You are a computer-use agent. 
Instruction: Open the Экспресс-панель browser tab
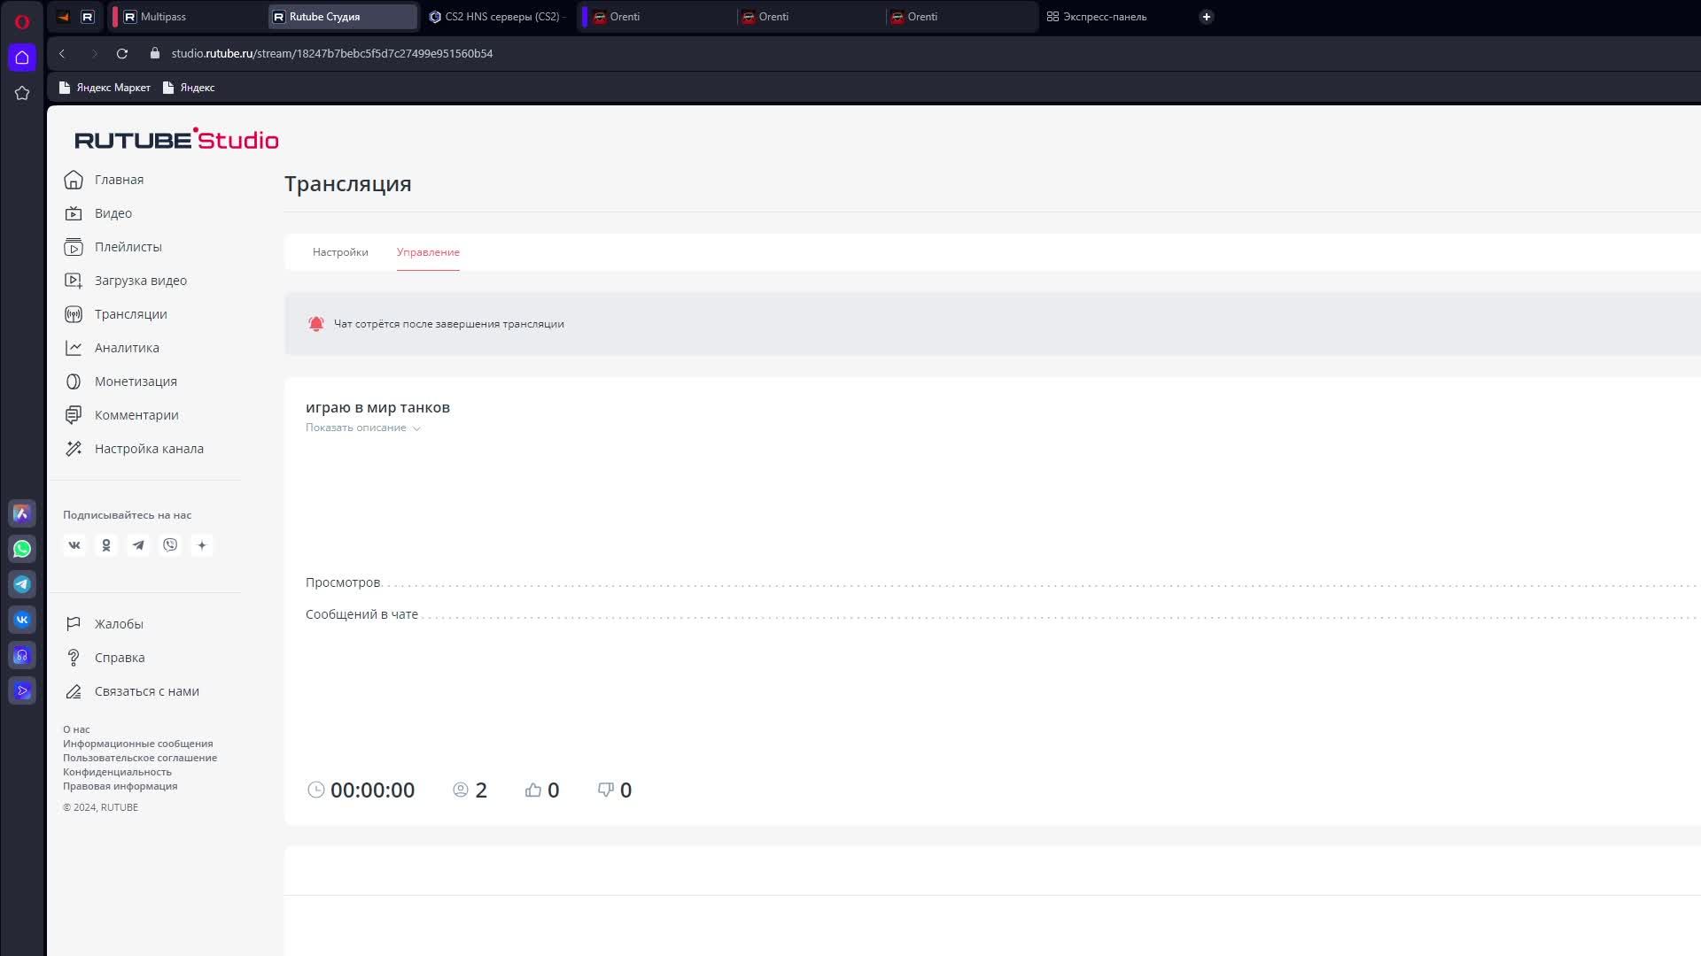pyautogui.click(x=1097, y=17)
